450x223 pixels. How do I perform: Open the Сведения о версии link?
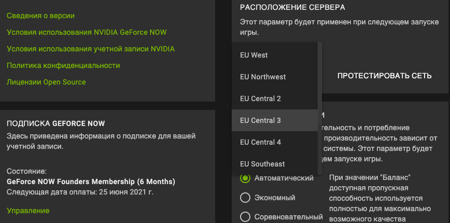(40, 16)
